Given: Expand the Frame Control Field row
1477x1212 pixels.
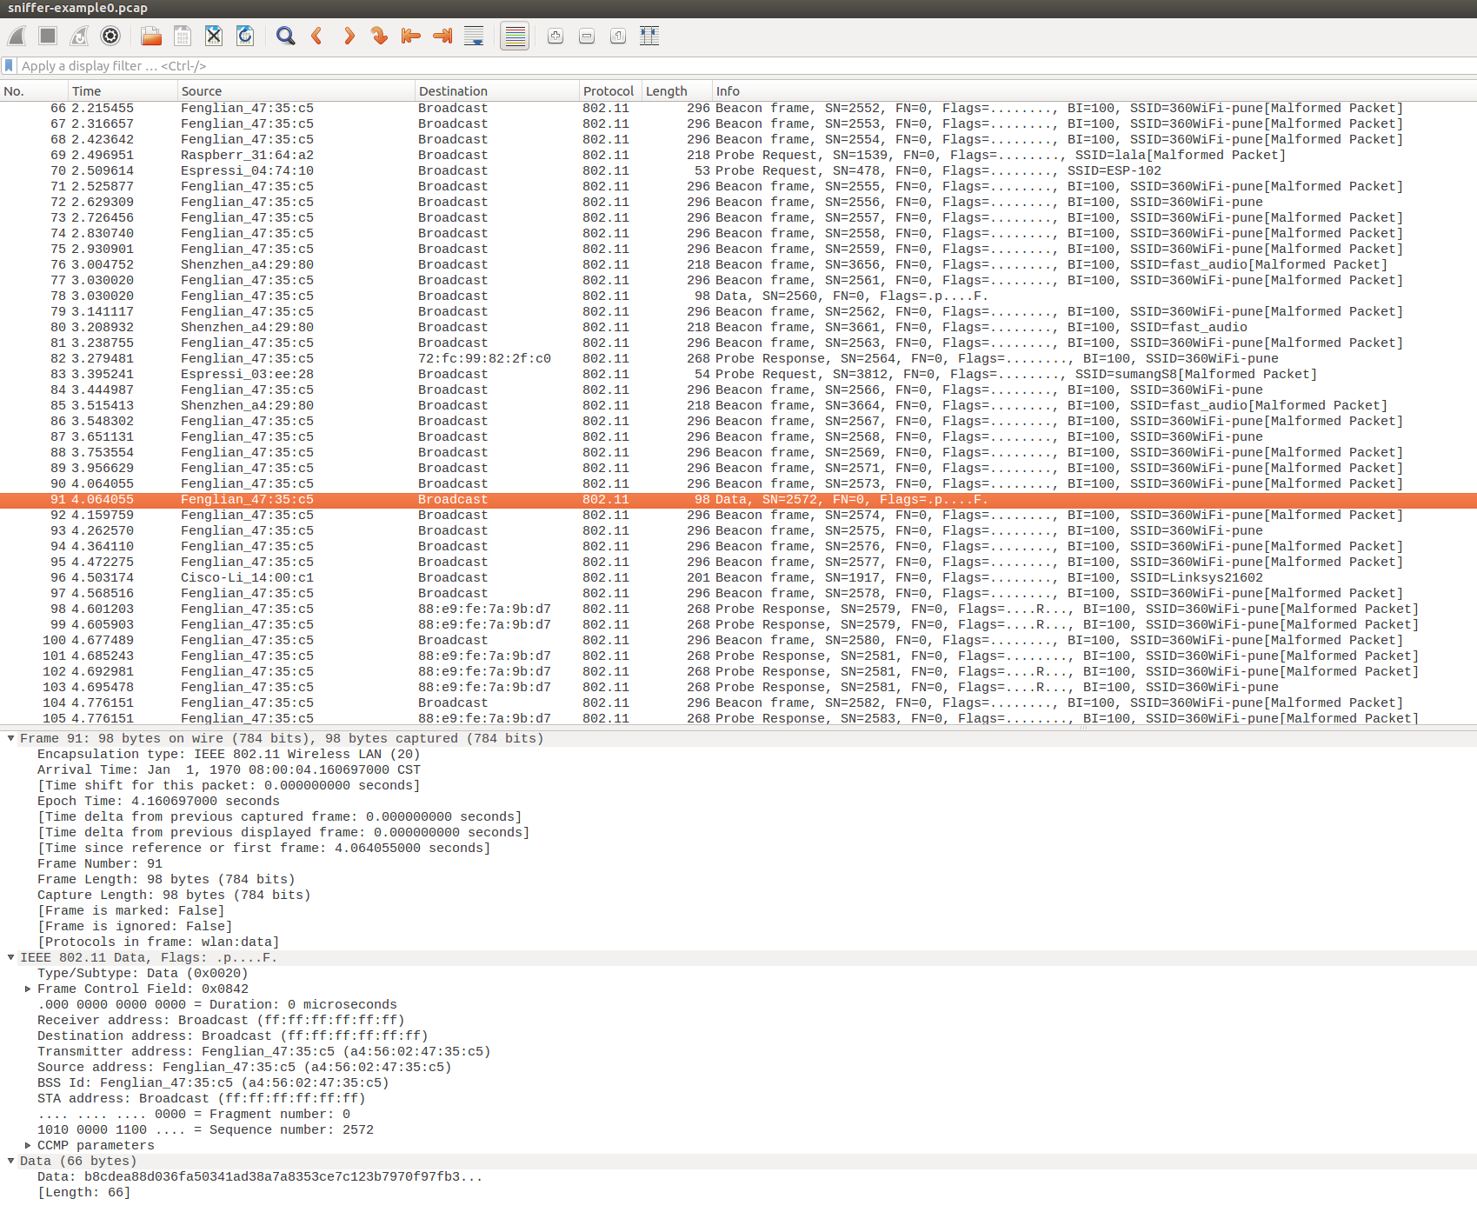Looking at the screenshot, I should [28, 989].
